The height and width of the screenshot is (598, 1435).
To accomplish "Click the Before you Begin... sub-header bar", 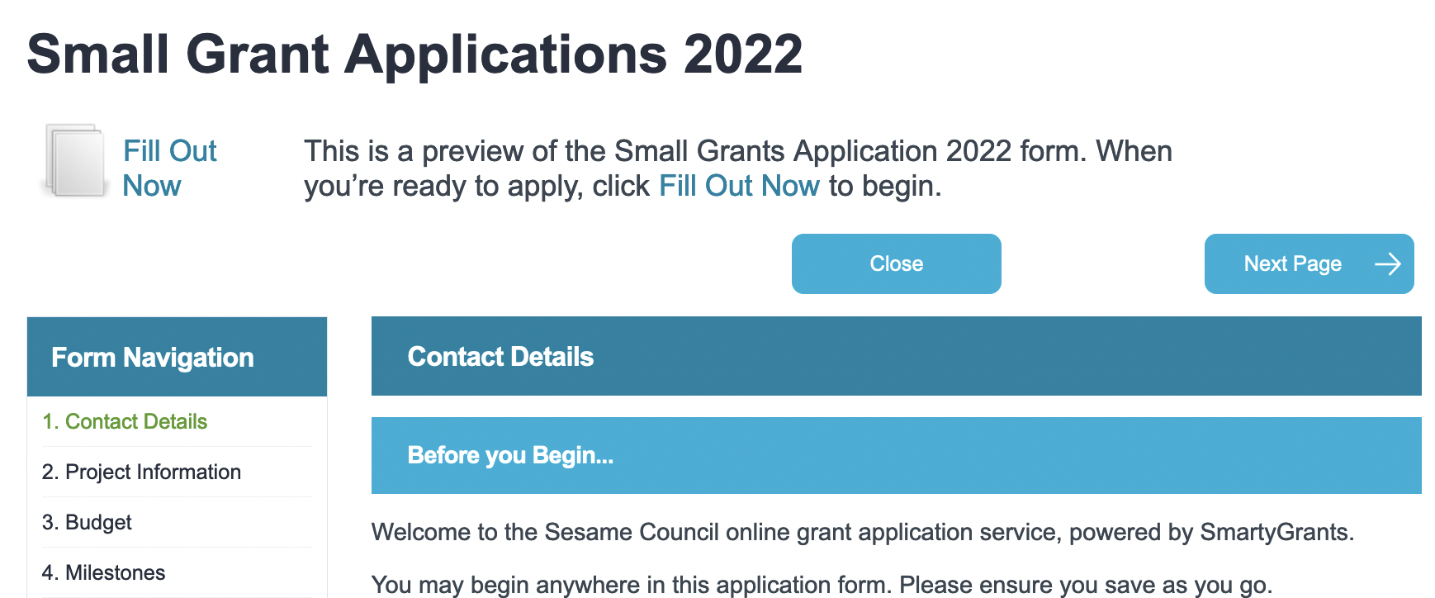I will (x=896, y=455).
